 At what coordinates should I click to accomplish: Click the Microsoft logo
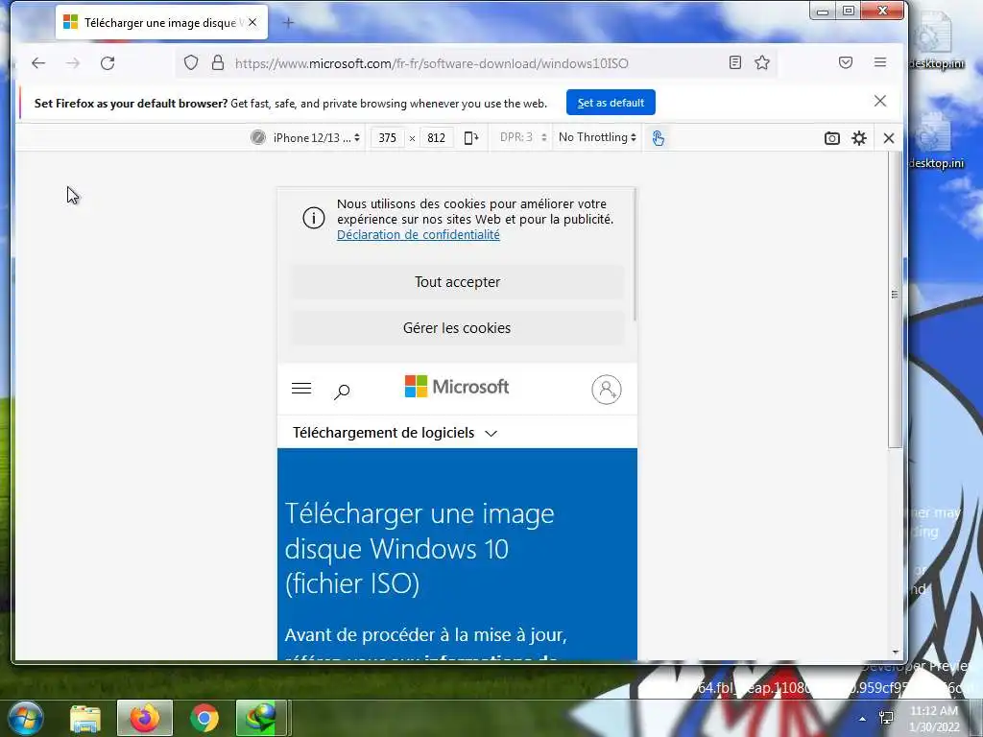coord(457,387)
